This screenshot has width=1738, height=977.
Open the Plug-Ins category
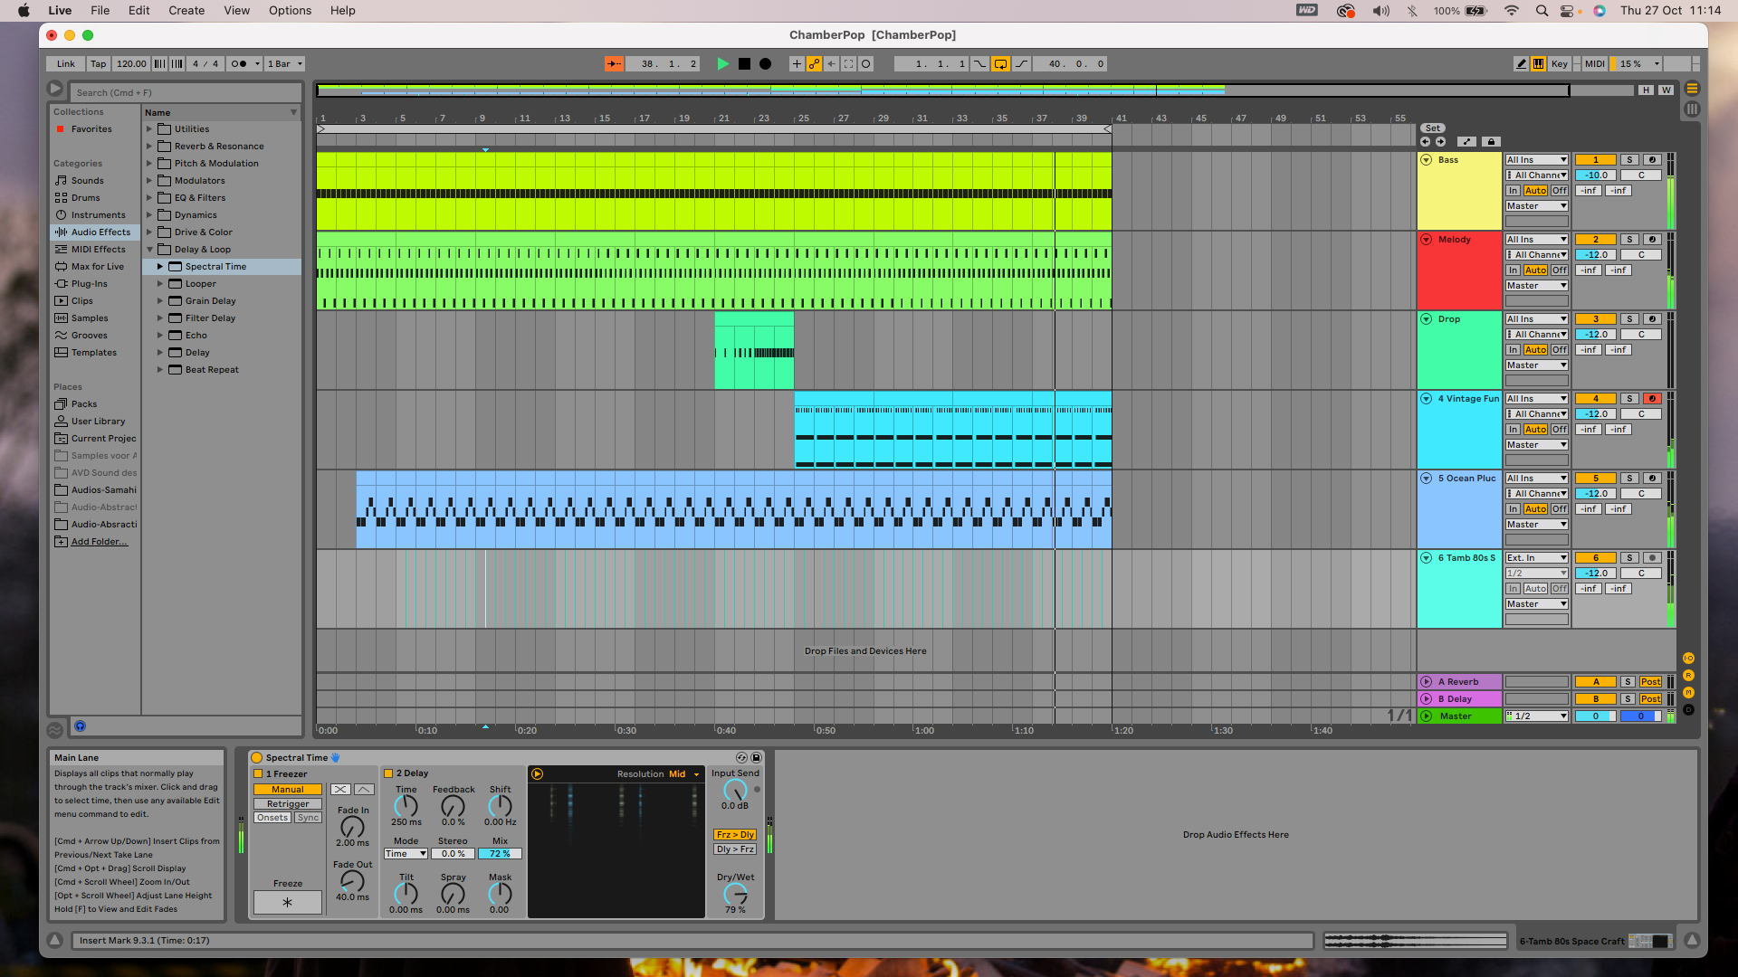(89, 283)
